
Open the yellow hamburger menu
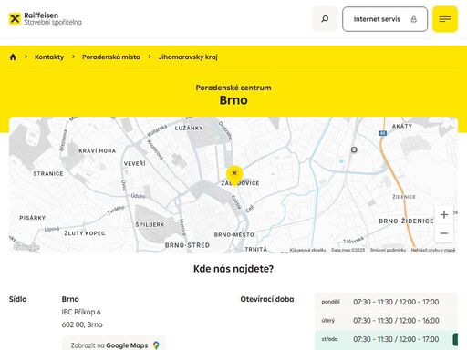click(445, 19)
